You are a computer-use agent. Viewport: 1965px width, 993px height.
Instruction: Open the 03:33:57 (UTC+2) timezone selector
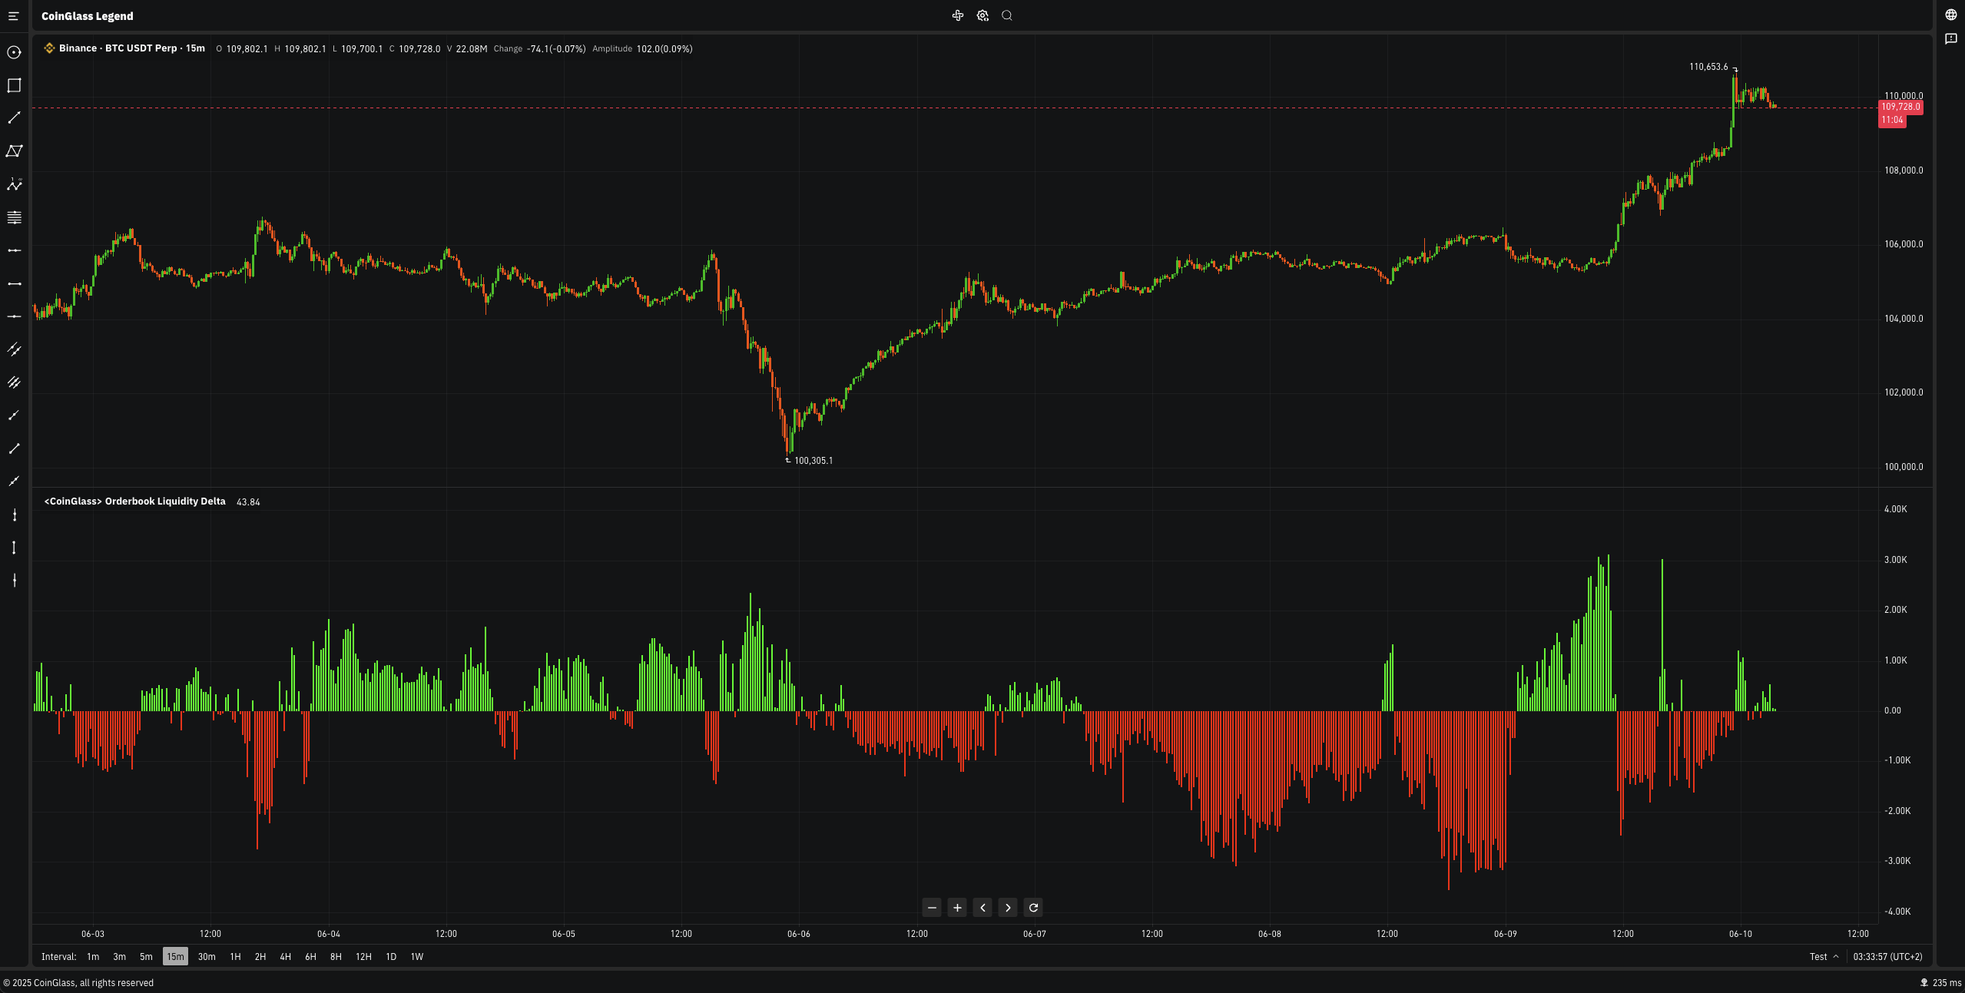1887,956
